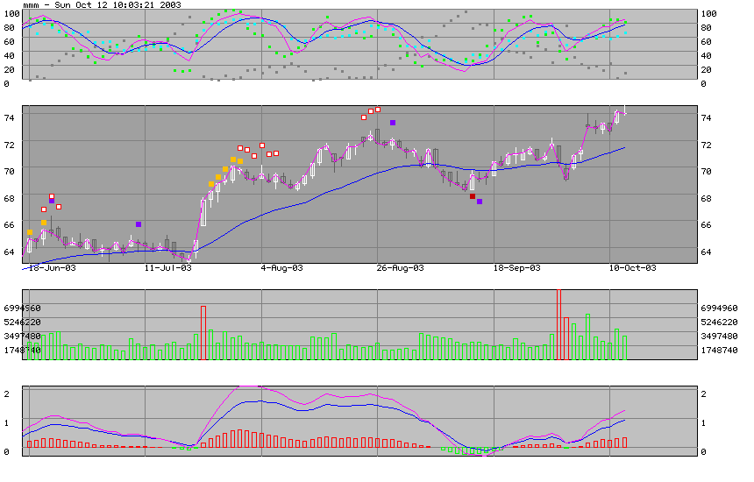Select the lowest orange marker at far left
Screen dimensions: 754x482
(31, 231)
